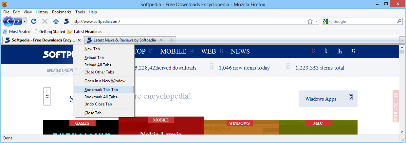Go to the Home page icon
Screen dimensions: 406x143
coord(56,22)
